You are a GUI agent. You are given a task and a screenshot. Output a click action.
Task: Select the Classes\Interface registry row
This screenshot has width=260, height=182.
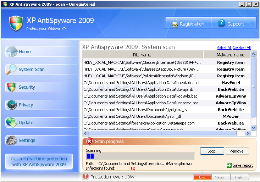(x=166, y=62)
